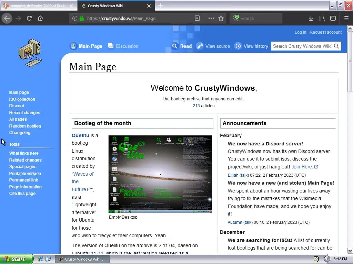Open the View history tab
The height and width of the screenshot is (264, 353).
[251, 46]
